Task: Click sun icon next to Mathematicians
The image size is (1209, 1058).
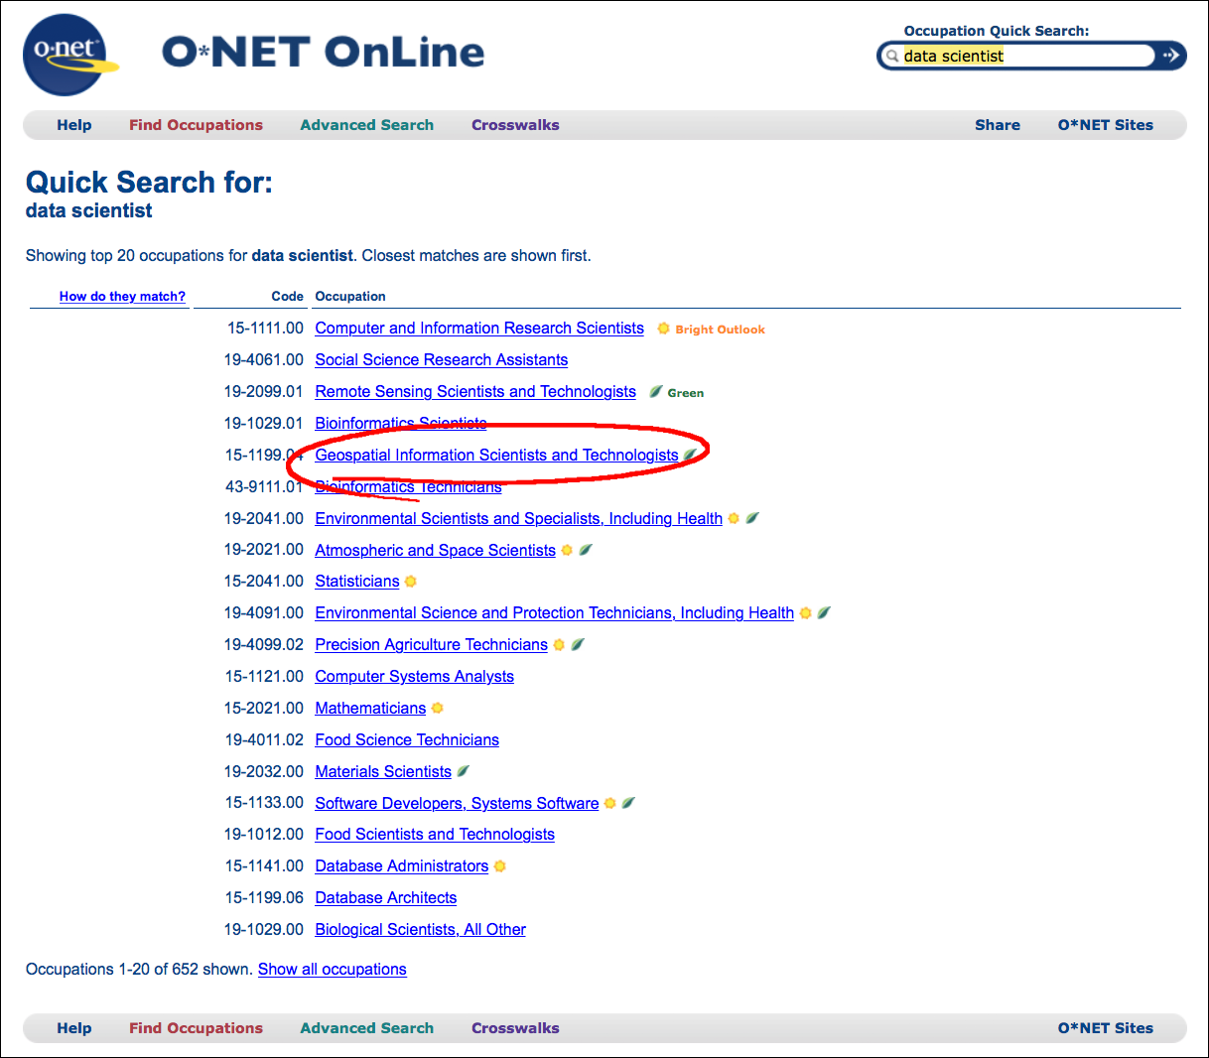Action: tap(437, 709)
